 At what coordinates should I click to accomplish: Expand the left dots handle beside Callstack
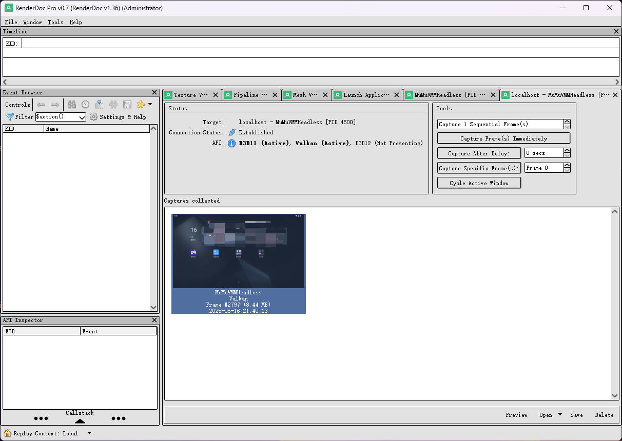click(x=41, y=418)
